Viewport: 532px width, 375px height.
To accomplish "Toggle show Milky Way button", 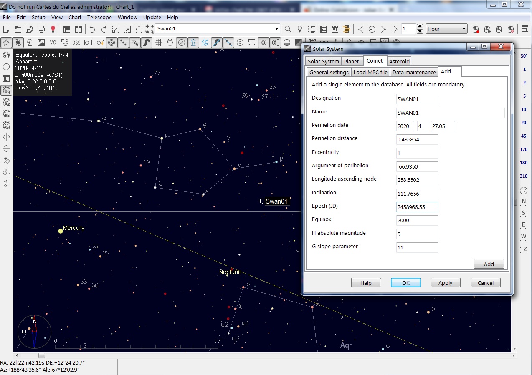I will point(147,43).
